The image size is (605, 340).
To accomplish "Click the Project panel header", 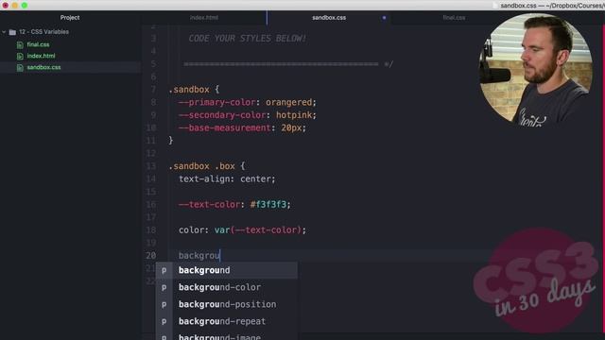I will coord(70,18).
